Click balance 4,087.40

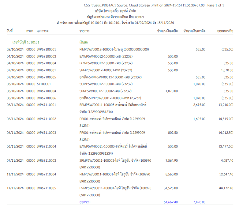[x=227, y=160]
